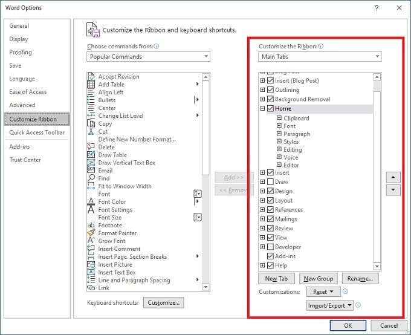Expand the Insert tab node
The image size is (411, 335).
pos(262,172)
